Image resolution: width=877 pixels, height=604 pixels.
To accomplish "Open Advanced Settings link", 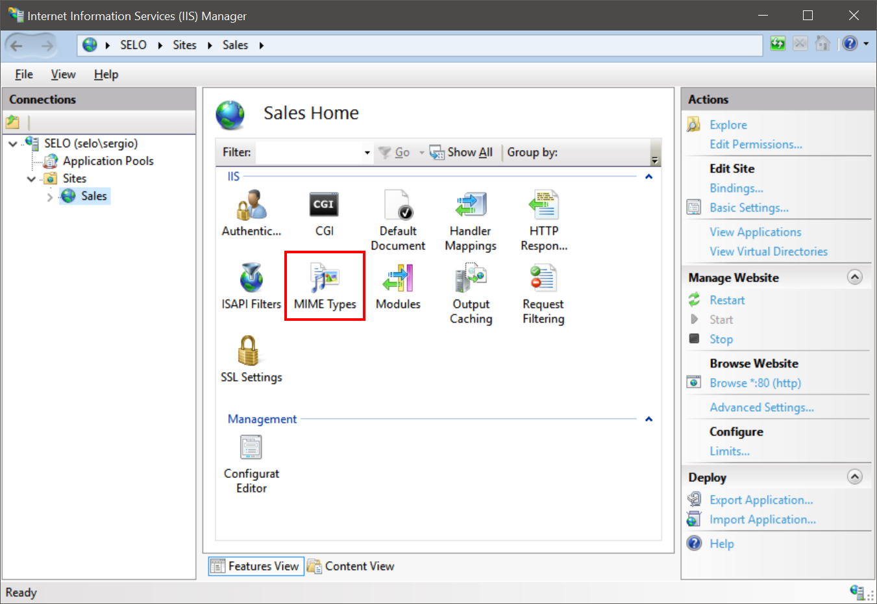I will click(x=761, y=407).
